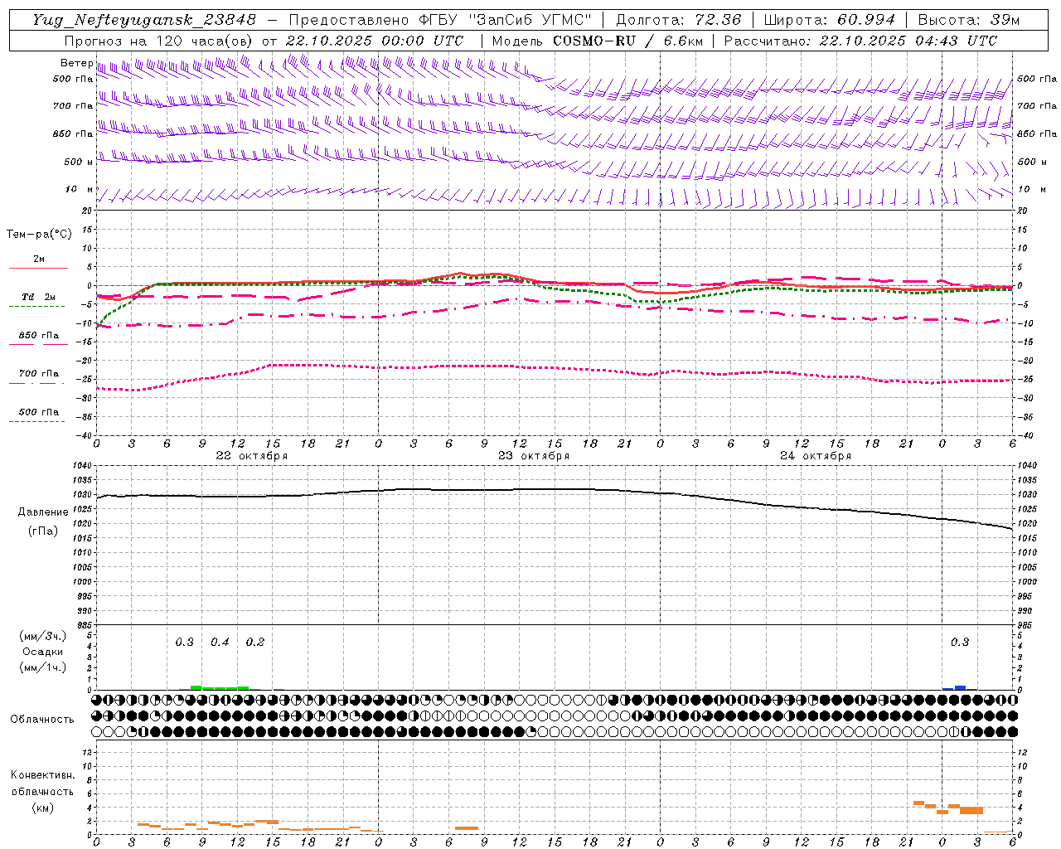Click the Рассчитано: 22.10.2025 04:43 UTC timestamp
The image size is (1061, 849).
point(860,41)
